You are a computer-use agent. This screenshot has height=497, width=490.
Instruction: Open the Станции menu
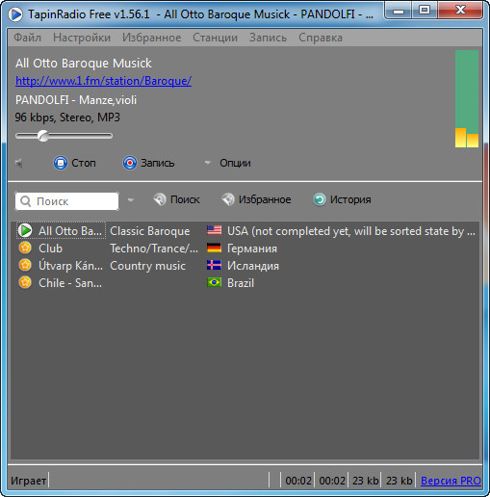click(215, 38)
